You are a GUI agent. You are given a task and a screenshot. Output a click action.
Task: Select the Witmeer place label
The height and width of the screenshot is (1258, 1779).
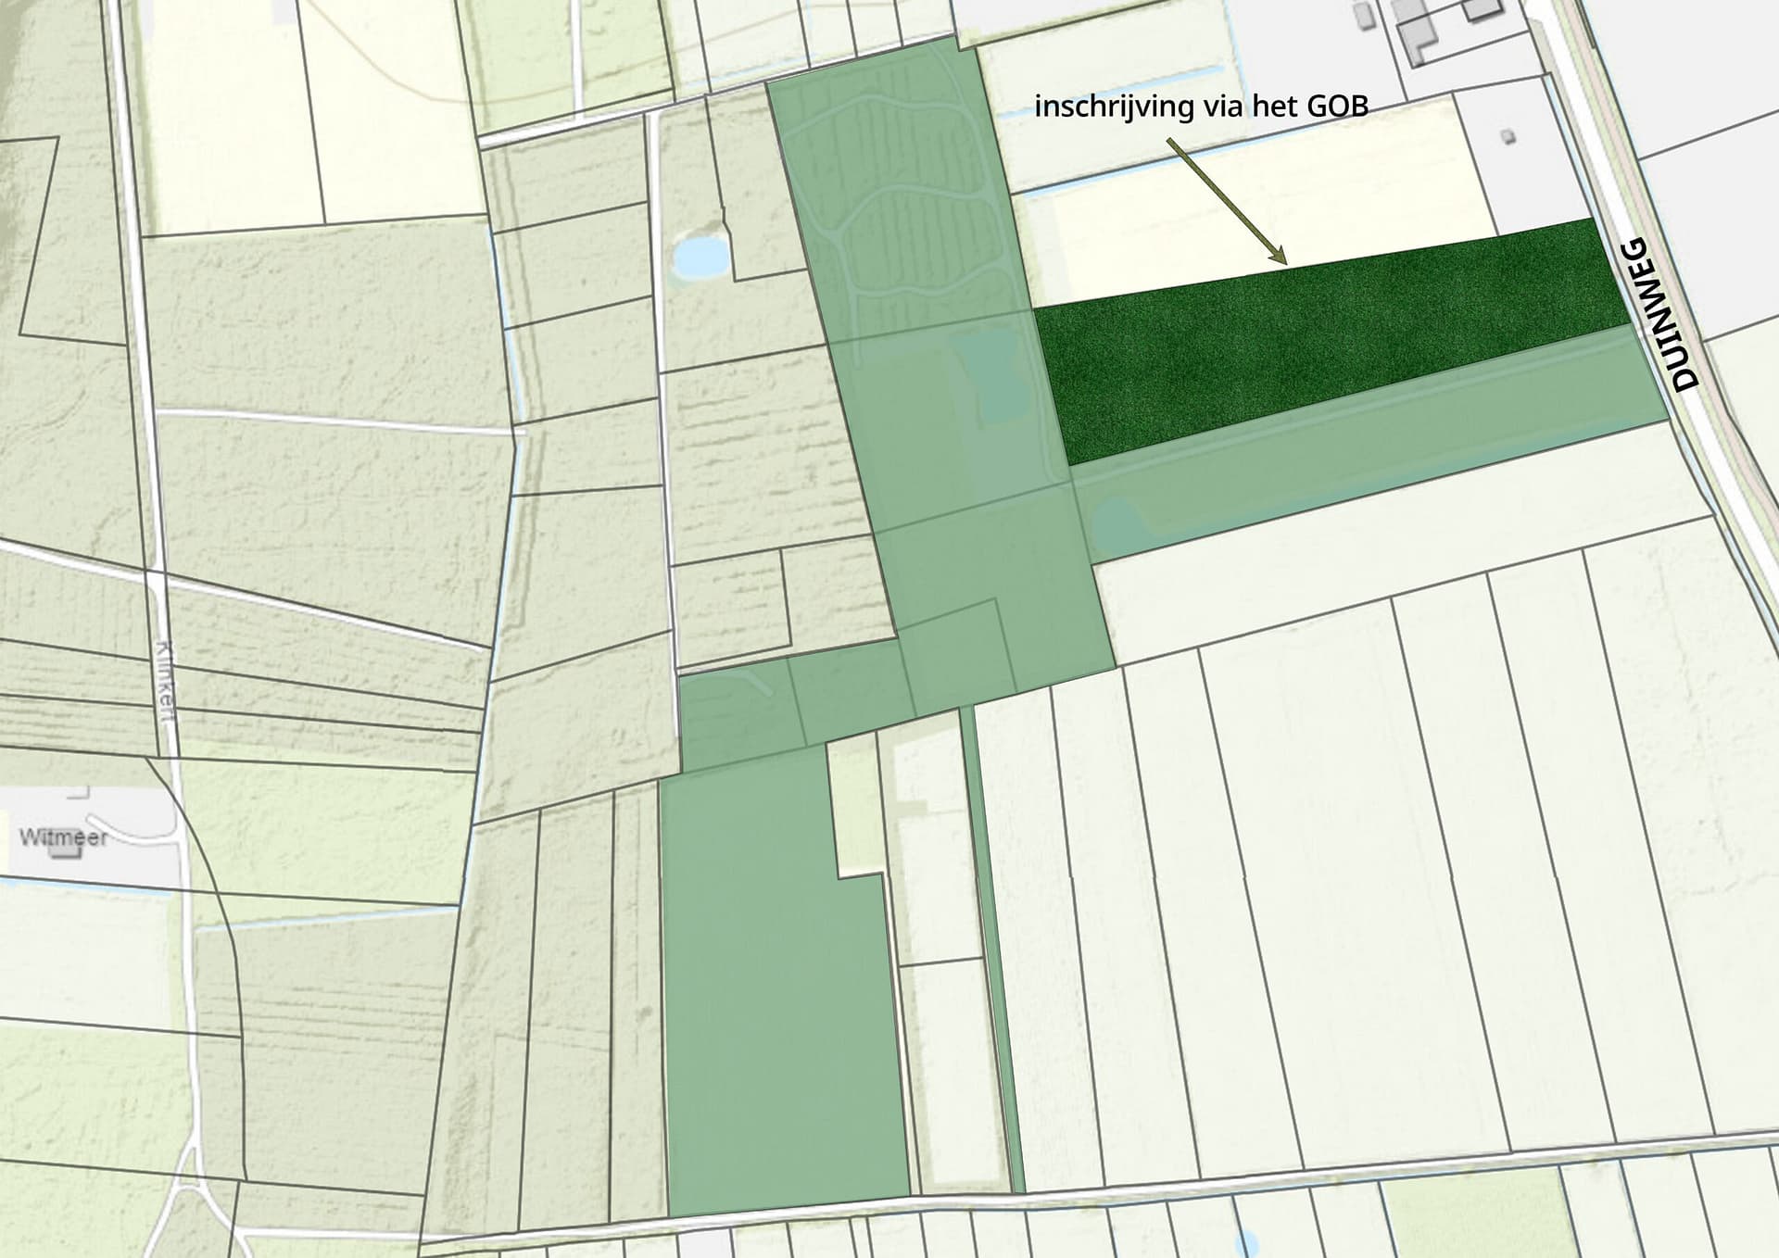[x=63, y=837]
